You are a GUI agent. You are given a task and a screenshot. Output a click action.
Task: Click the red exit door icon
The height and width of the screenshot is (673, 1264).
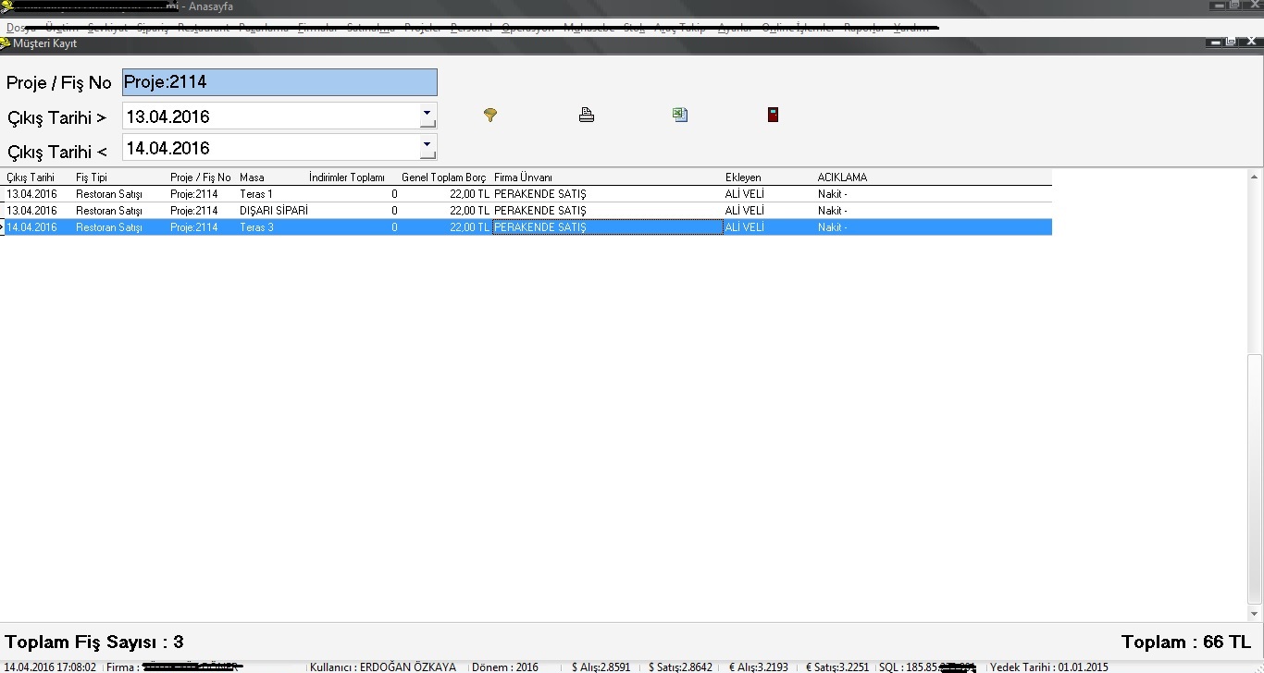click(773, 115)
